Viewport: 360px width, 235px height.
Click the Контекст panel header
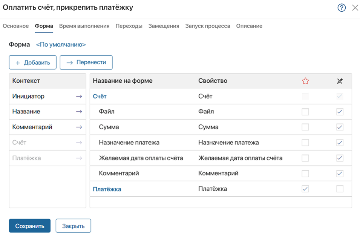(26, 81)
